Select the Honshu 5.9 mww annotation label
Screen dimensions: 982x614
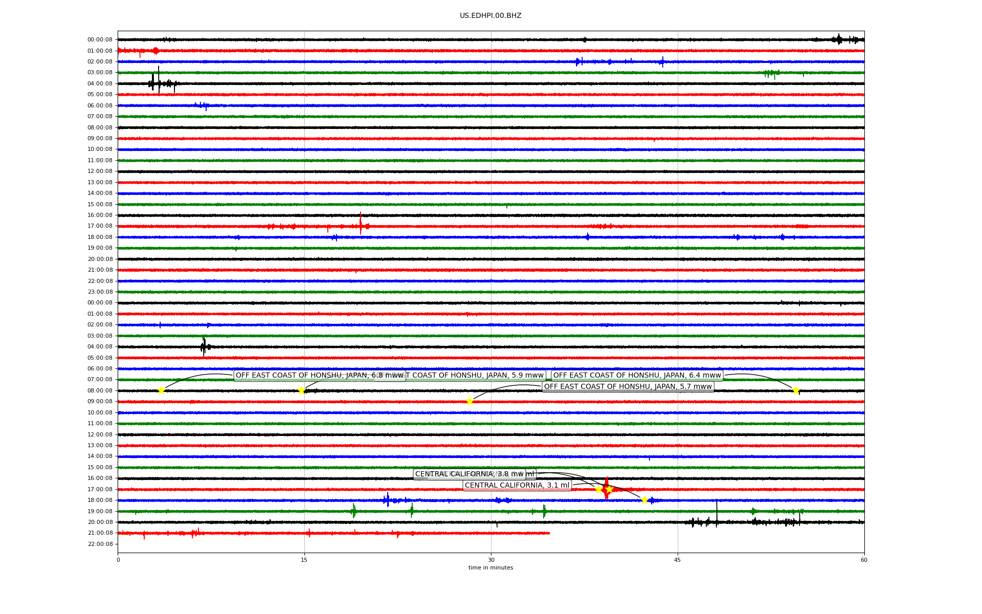(476, 376)
